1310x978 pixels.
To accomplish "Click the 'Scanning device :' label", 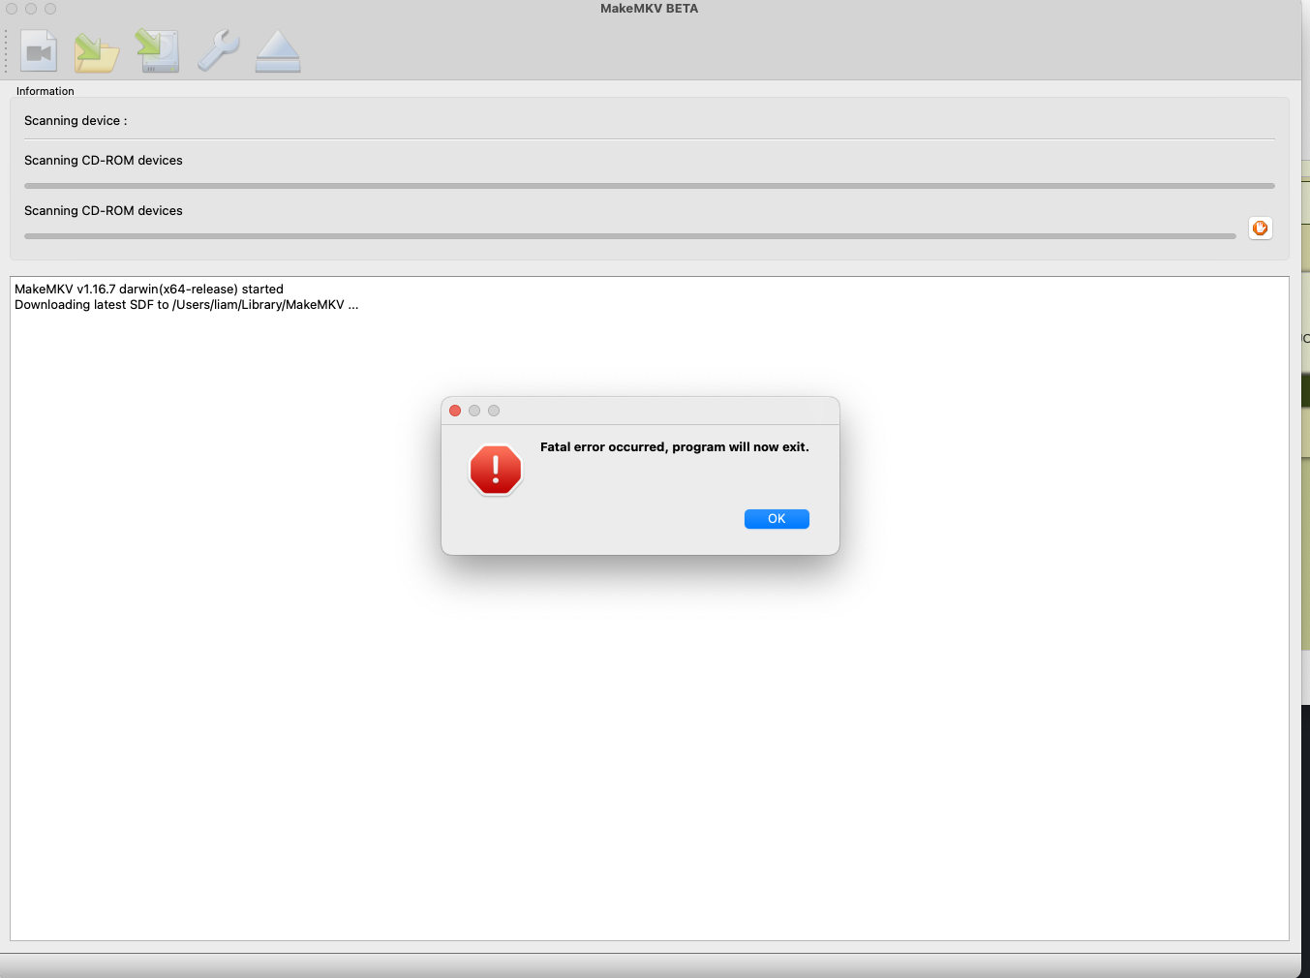I will click(76, 121).
